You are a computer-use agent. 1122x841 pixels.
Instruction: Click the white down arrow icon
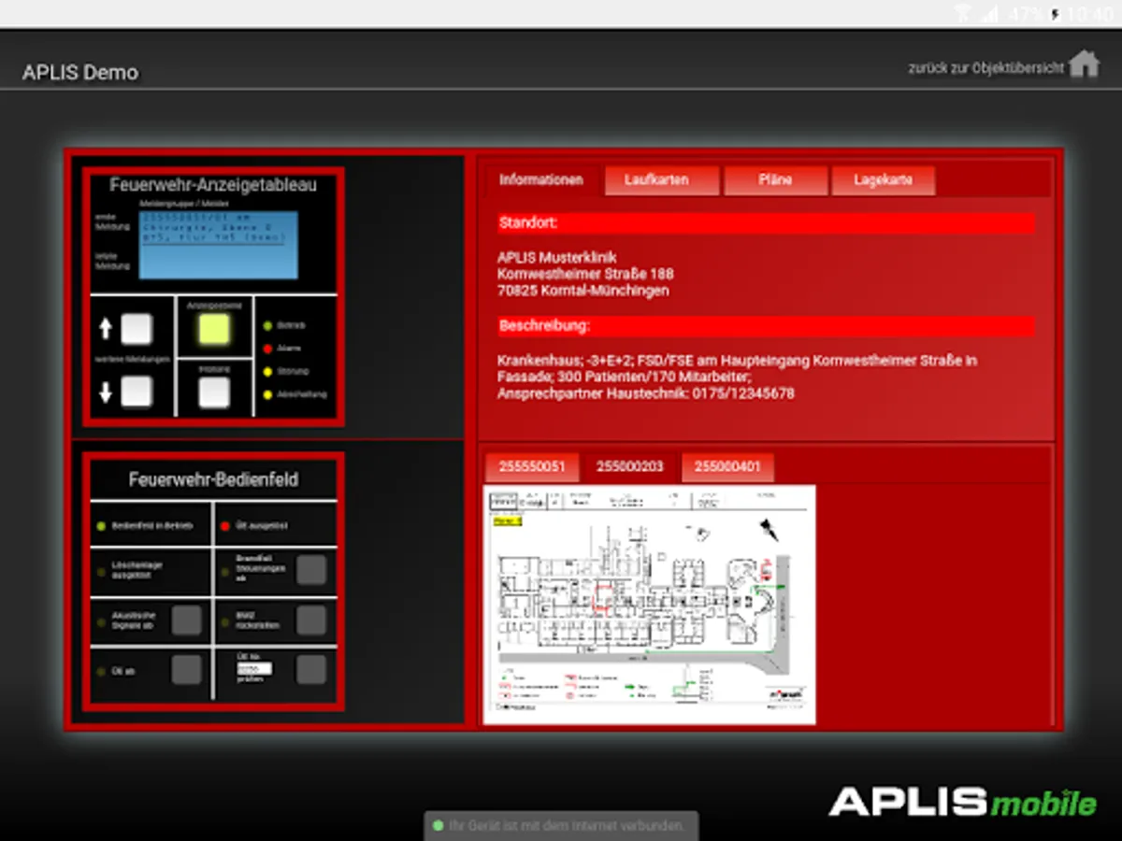(106, 392)
